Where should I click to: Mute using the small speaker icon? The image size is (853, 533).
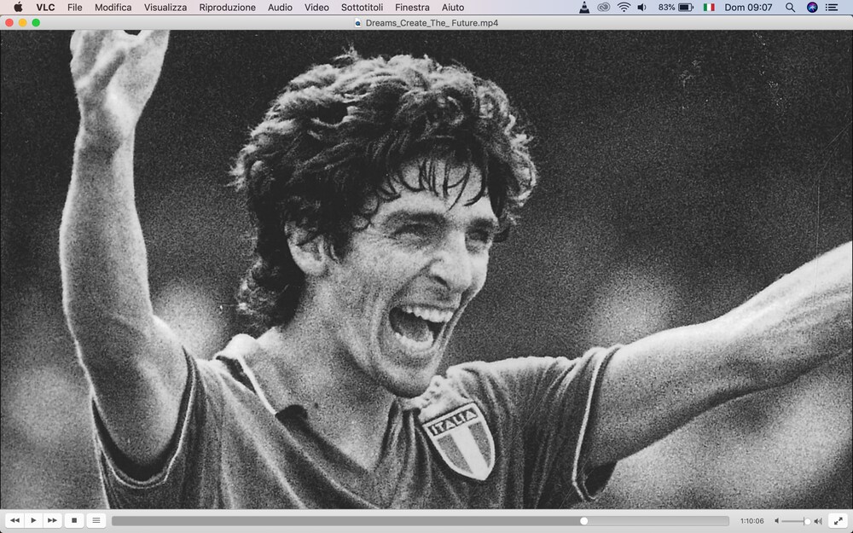[x=777, y=521]
